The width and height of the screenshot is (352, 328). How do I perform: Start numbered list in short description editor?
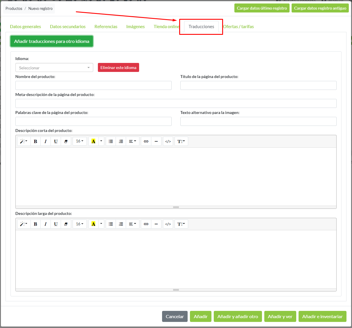(x=121, y=141)
